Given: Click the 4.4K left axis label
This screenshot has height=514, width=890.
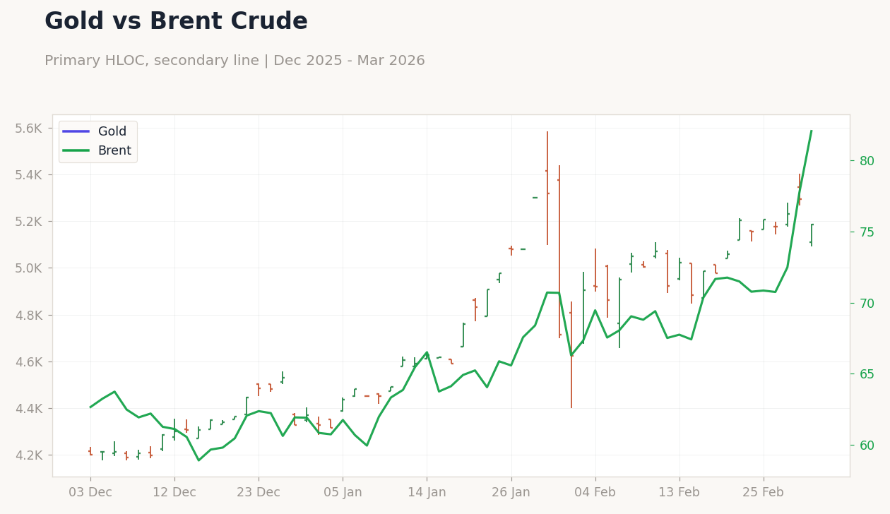Looking at the screenshot, I should (28, 408).
